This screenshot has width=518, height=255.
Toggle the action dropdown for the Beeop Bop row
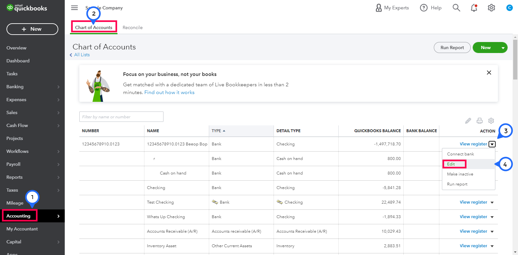click(492, 144)
